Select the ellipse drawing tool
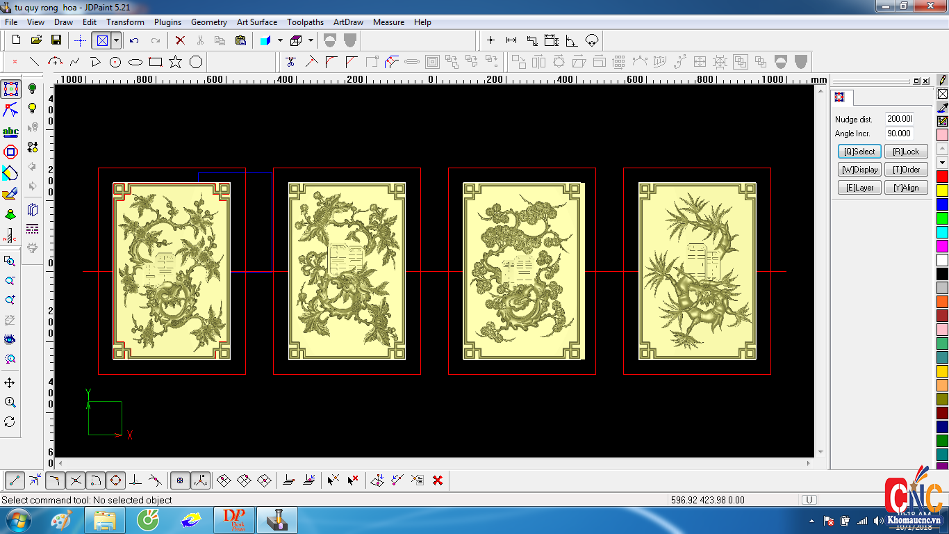Screen dimensions: 949x534 pyautogui.click(x=135, y=62)
